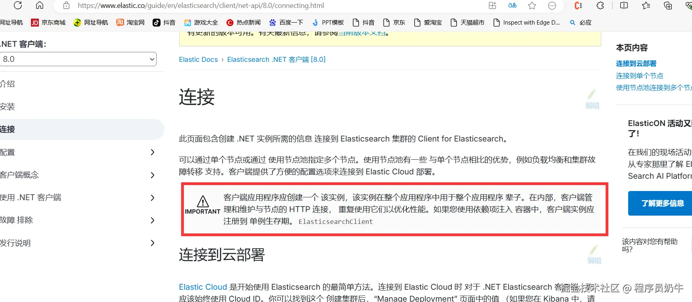The height and width of the screenshot is (302, 692).
Task: Open 天猫超市 bookmark
Action: point(467,23)
